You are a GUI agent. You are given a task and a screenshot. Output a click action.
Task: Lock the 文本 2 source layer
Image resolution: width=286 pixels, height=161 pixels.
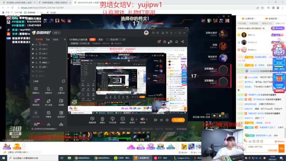[36, 44]
